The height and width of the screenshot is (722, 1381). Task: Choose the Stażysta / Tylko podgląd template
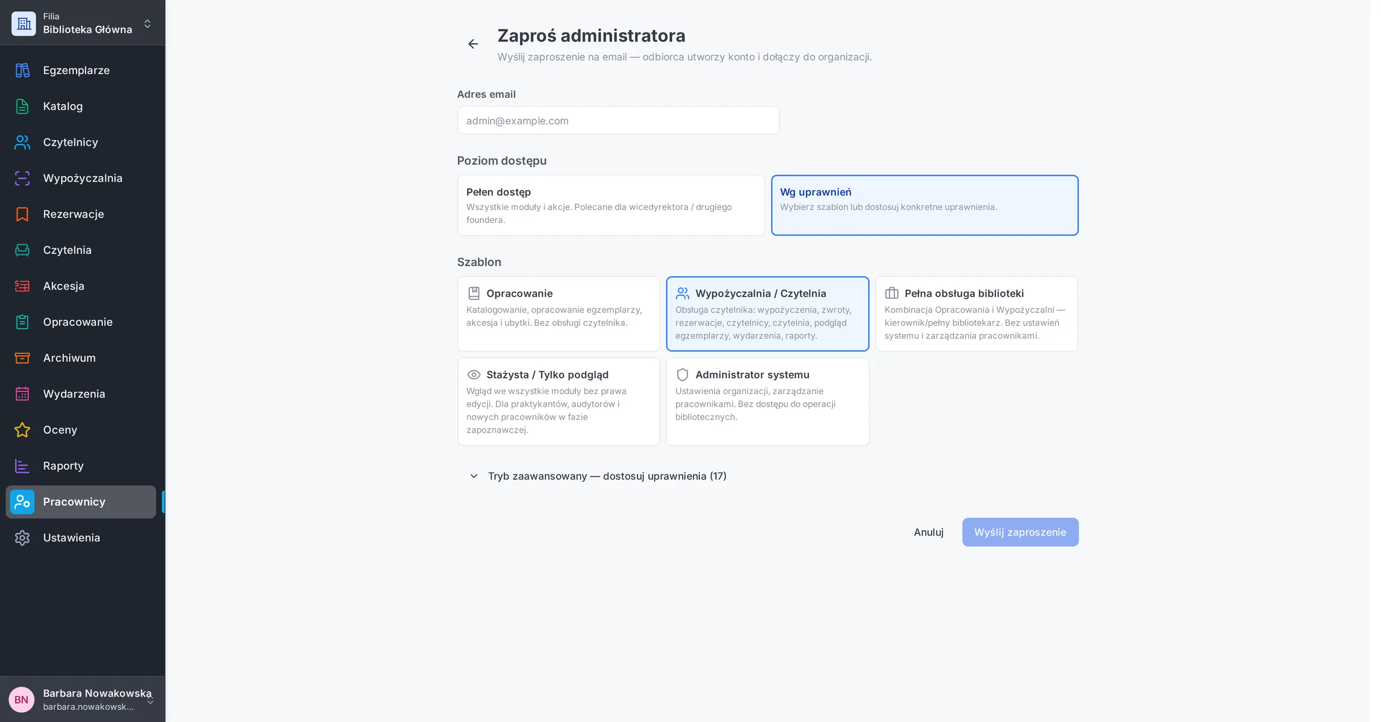(558, 402)
